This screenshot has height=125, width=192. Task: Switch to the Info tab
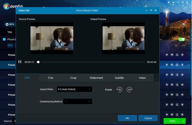point(27,78)
